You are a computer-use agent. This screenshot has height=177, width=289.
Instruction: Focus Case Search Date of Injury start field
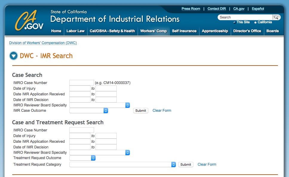coord(80,88)
